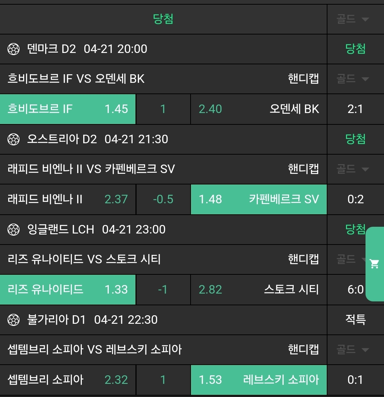Click the 셉템브리 소피아 2.32 odds option

point(68,380)
